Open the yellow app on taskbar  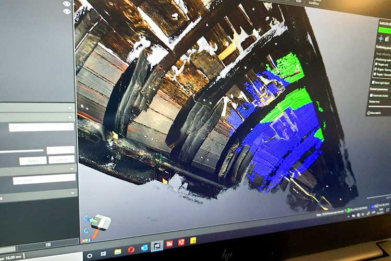tap(193, 241)
